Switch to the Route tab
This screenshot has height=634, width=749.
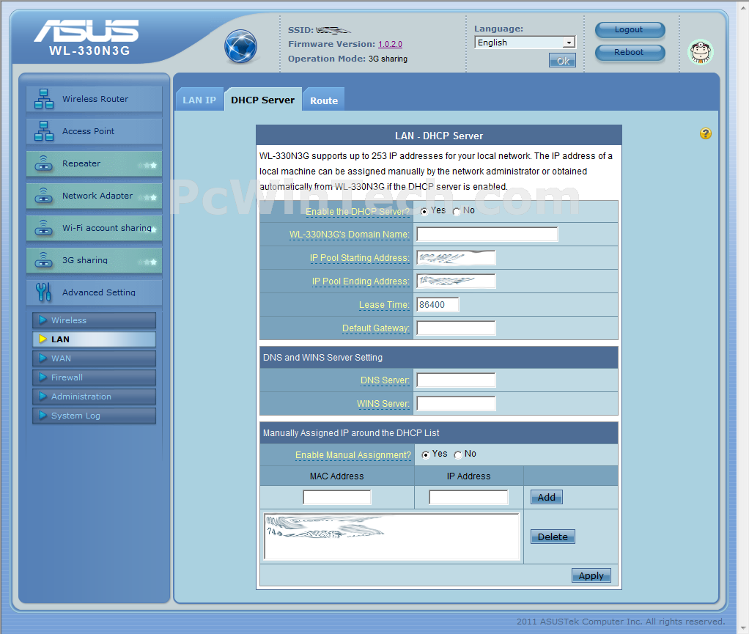[324, 100]
